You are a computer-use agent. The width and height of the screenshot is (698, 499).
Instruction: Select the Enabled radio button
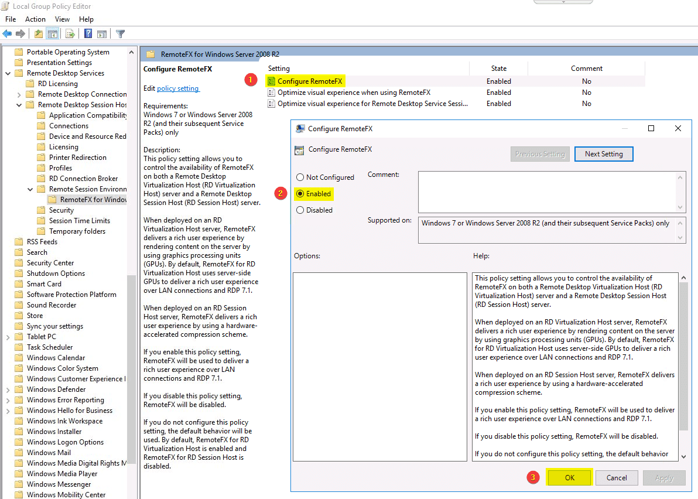[x=299, y=193]
